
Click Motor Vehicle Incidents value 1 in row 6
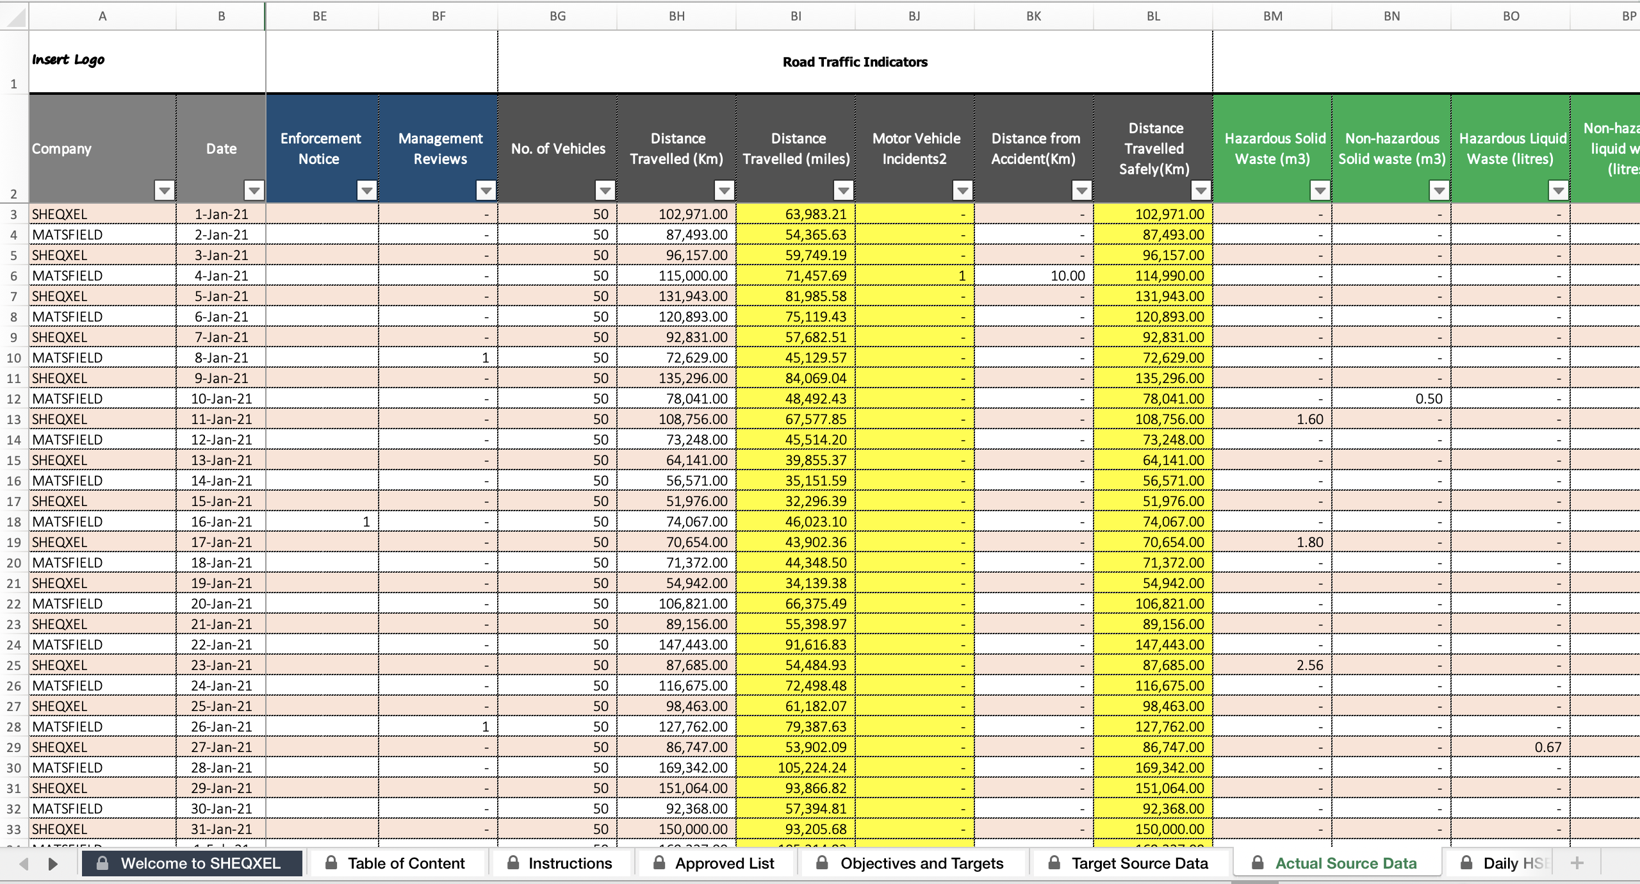click(915, 275)
